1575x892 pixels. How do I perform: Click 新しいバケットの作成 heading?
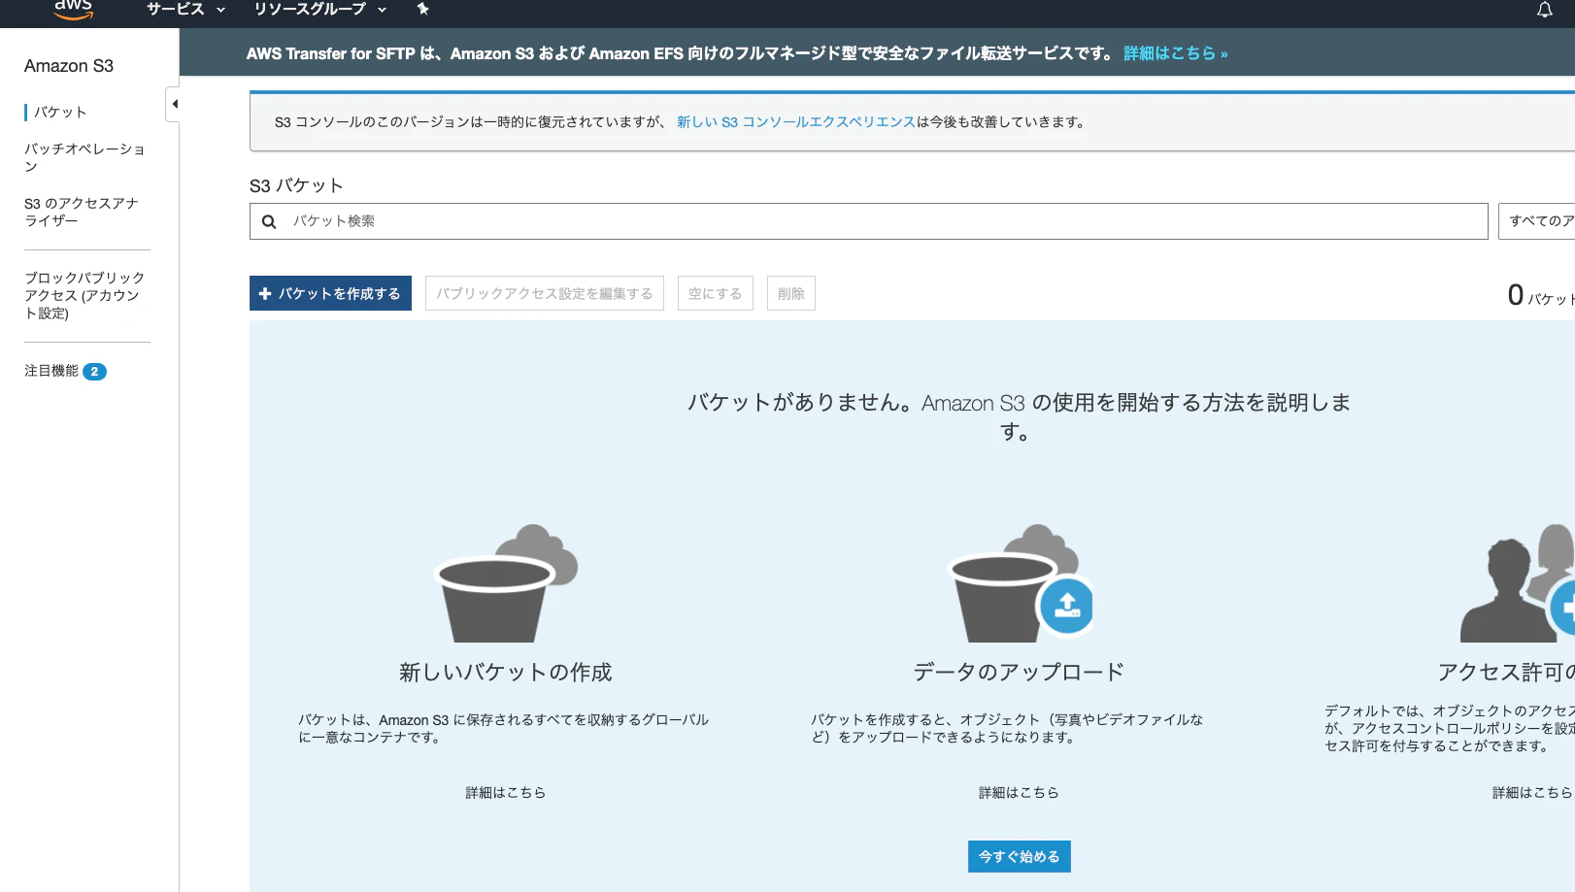505,673
